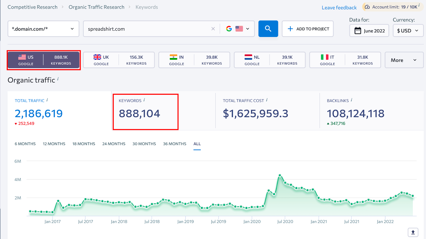Click the Keywords breadcrumb label

[147, 7]
